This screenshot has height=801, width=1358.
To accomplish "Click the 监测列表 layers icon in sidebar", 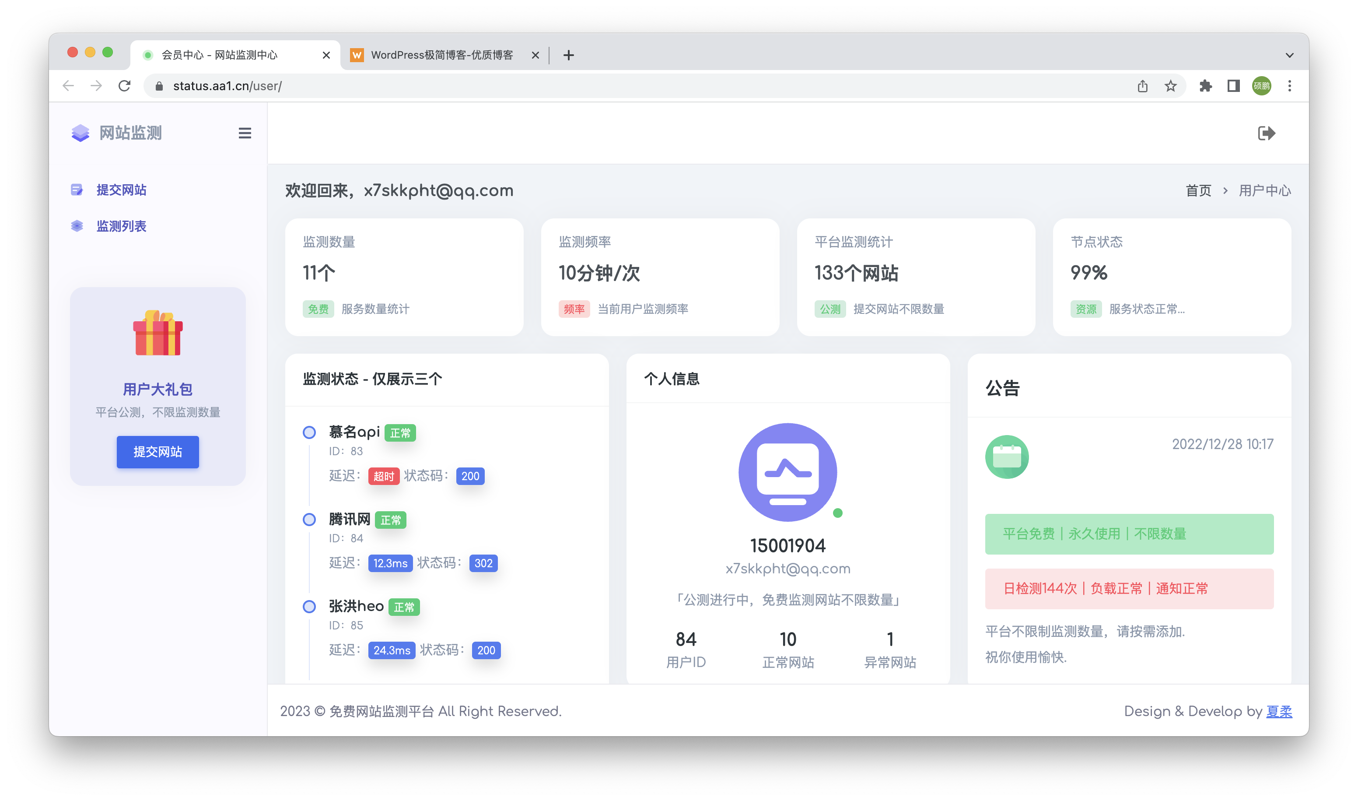I will coord(77,225).
